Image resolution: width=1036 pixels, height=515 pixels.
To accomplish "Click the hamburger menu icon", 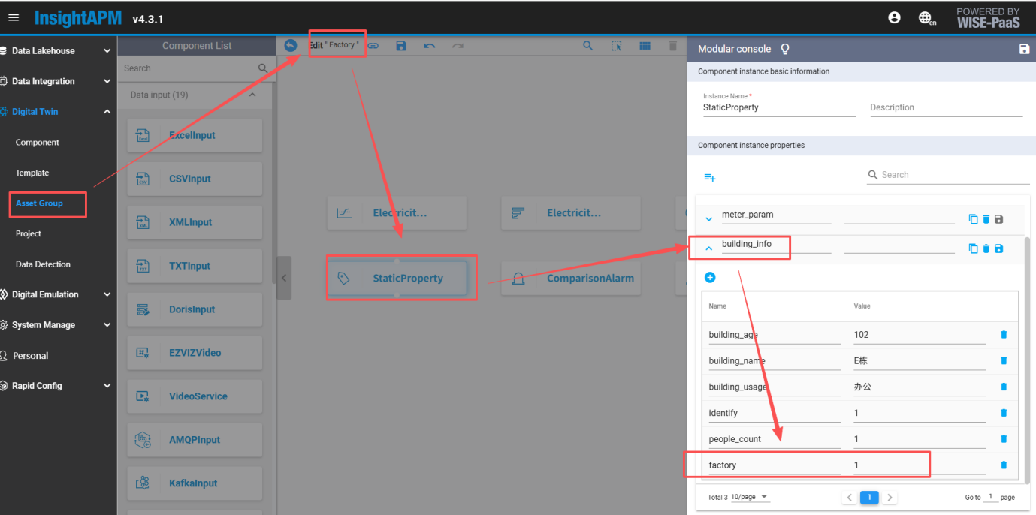I will tap(14, 17).
